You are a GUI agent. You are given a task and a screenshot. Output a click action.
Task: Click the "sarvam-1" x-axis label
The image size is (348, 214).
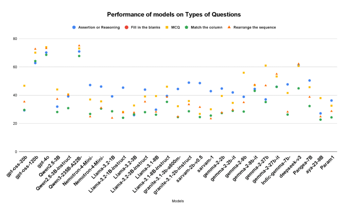(206, 164)
